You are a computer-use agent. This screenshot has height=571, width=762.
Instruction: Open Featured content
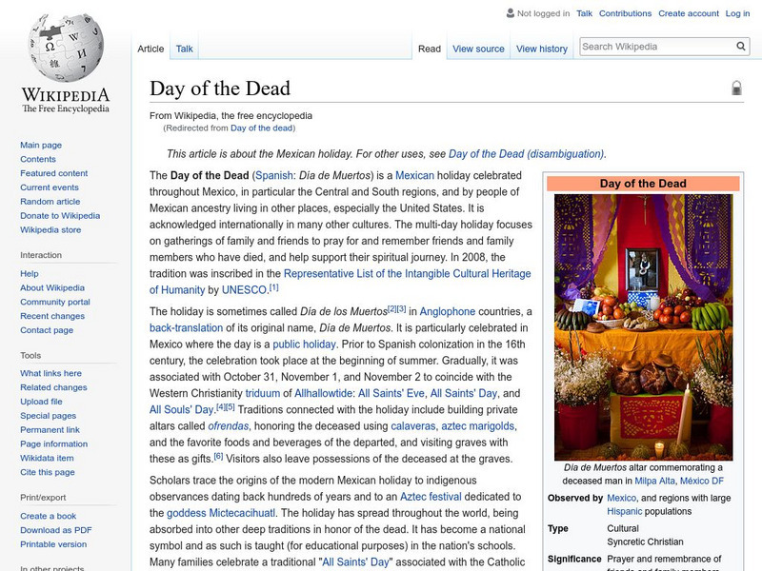coord(54,173)
